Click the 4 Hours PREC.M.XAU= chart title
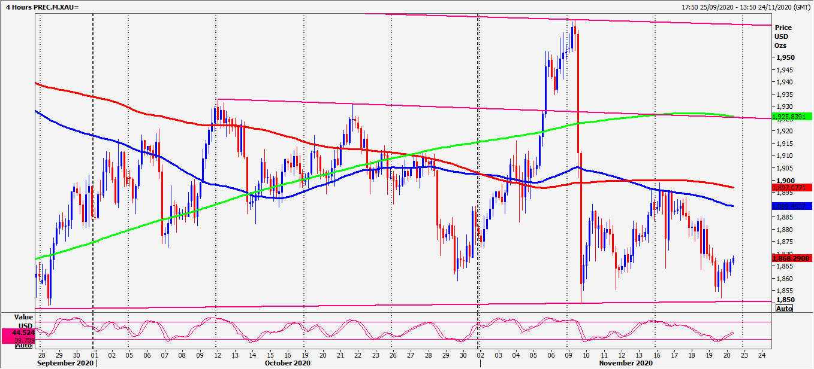The image size is (814, 369). [40, 7]
